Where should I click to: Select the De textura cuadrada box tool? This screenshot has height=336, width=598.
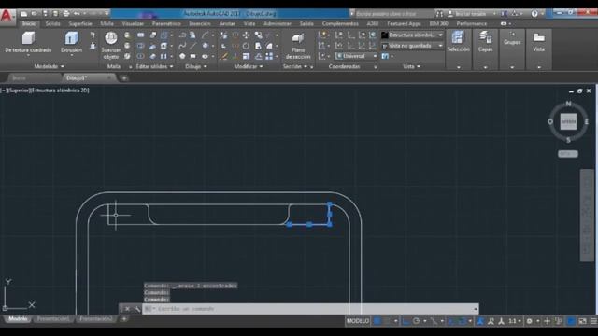pos(28,42)
